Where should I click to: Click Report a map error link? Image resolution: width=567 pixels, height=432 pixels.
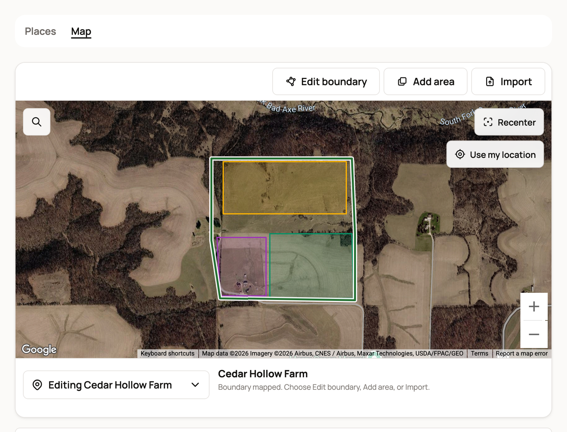pyautogui.click(x=522, y=353)
